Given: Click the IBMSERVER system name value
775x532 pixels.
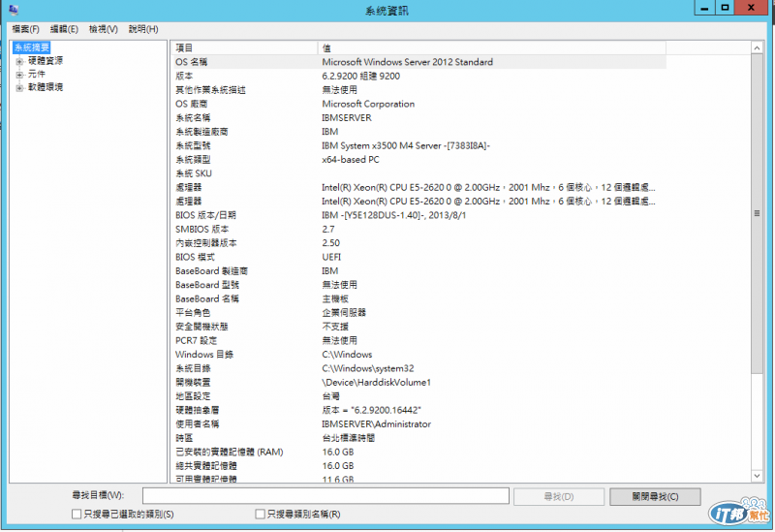Looking at the screenshot, I should 347,117.
